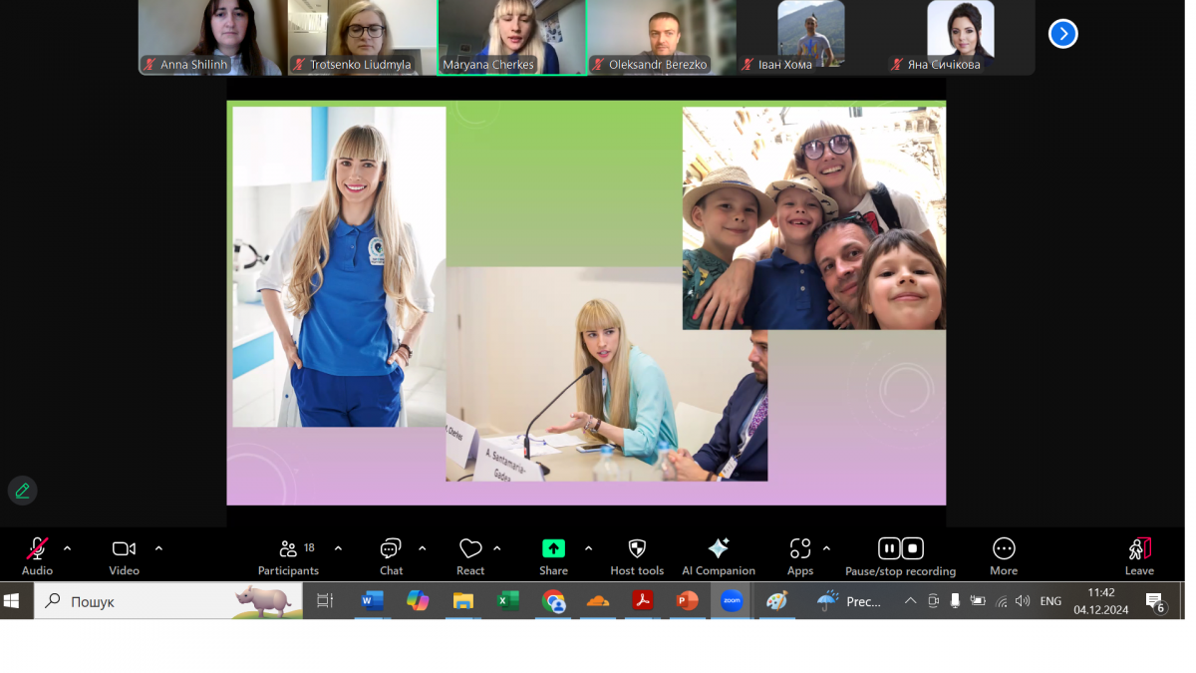1196x673 pixels.
Task: Unmute the microphone with Audio button
Action: 37,549
